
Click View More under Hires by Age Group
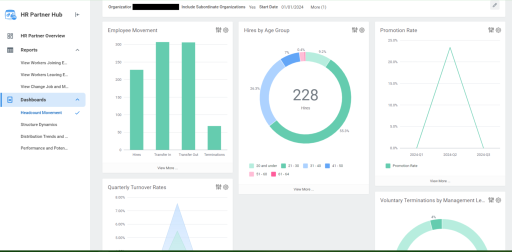(x=303, y=189)
